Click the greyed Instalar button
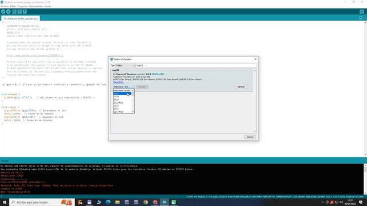Image resolution: width=367 pixels, height=206 pixels. pos(142,87)
